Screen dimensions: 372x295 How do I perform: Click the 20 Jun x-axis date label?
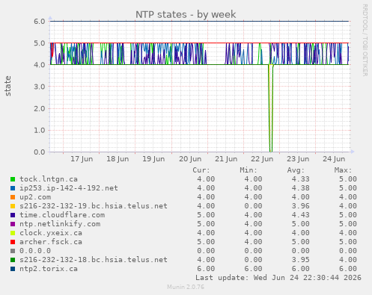coord(190,159)
